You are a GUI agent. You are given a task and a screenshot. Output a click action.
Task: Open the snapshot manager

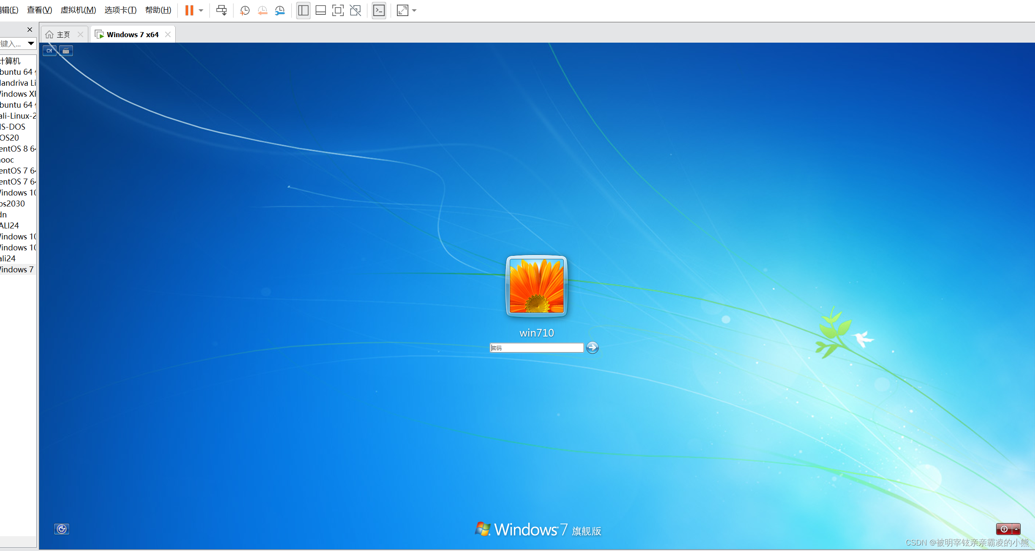coord(280,10)
